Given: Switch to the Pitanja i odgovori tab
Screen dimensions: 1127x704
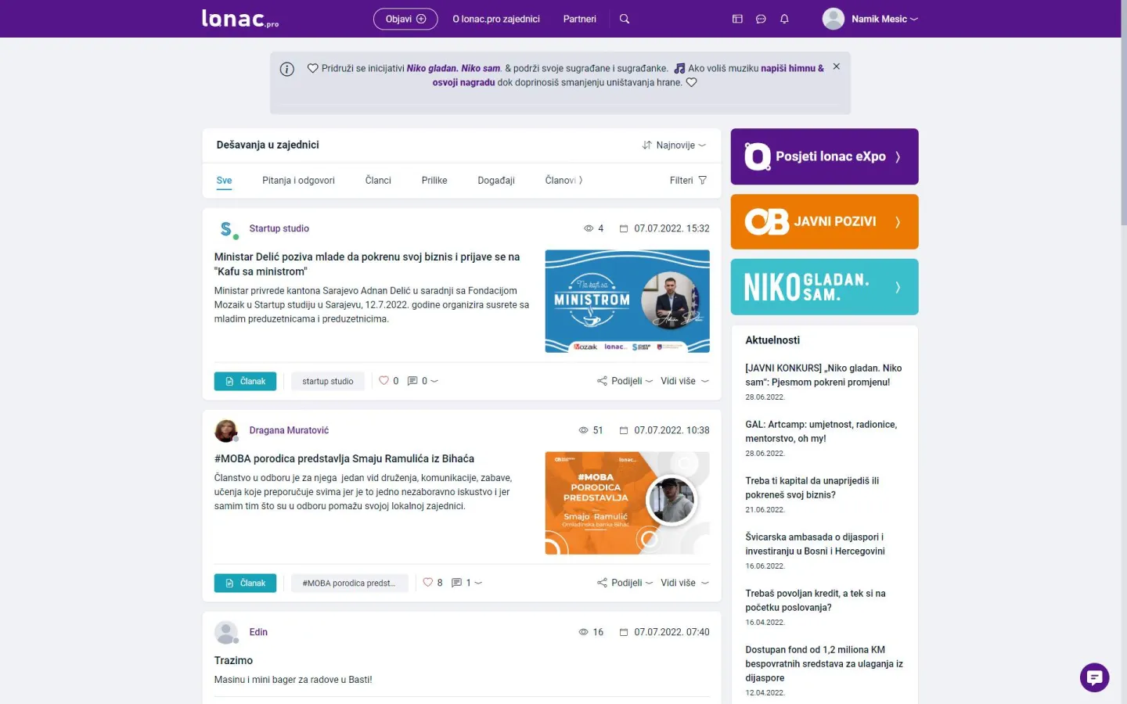Looking at the screenshot, I should (x=298, y=180).
